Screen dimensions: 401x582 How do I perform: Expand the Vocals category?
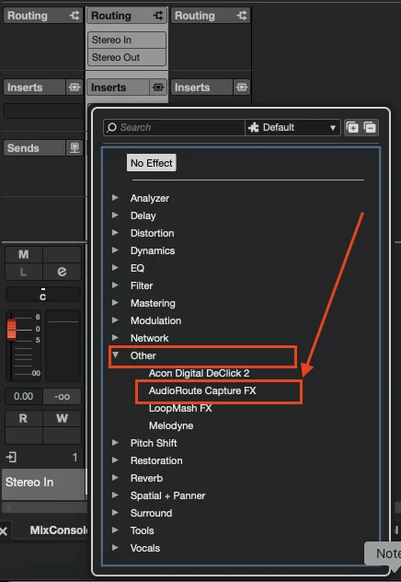tap(115, 547)
